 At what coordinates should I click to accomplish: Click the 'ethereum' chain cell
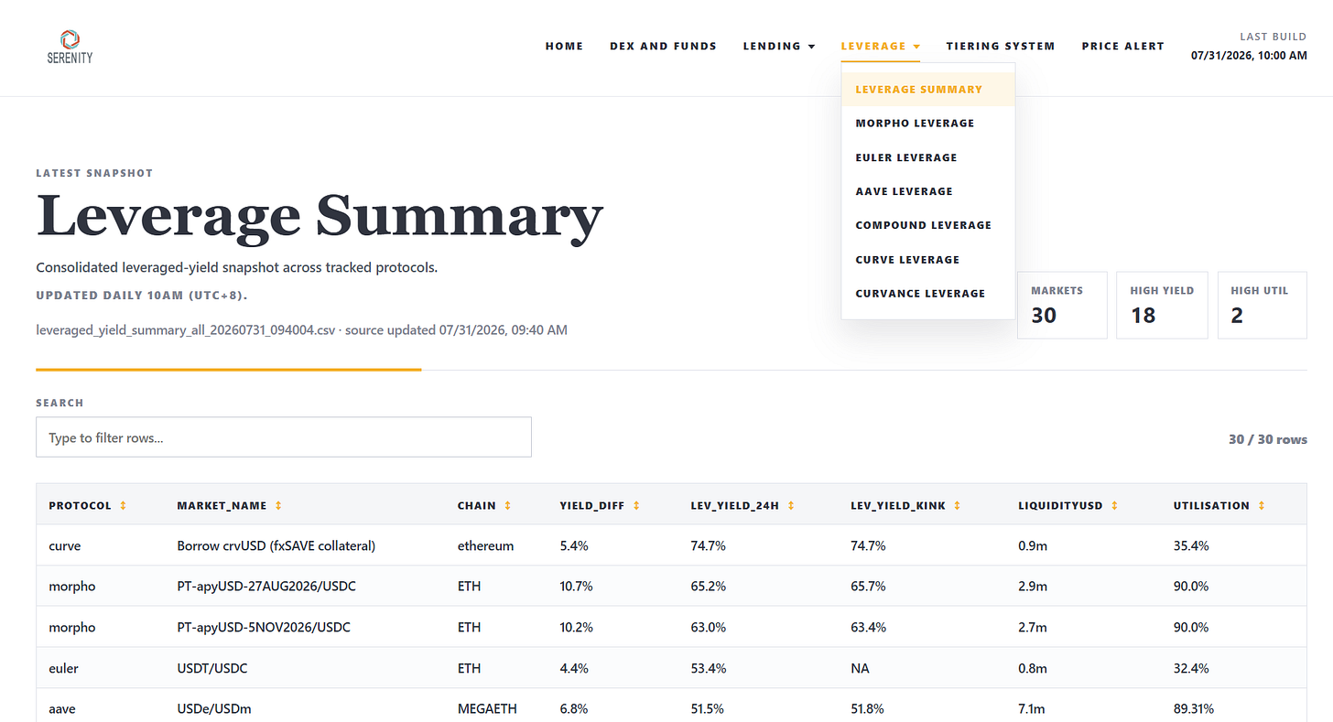pyautogui.click(x=486, y=545)
